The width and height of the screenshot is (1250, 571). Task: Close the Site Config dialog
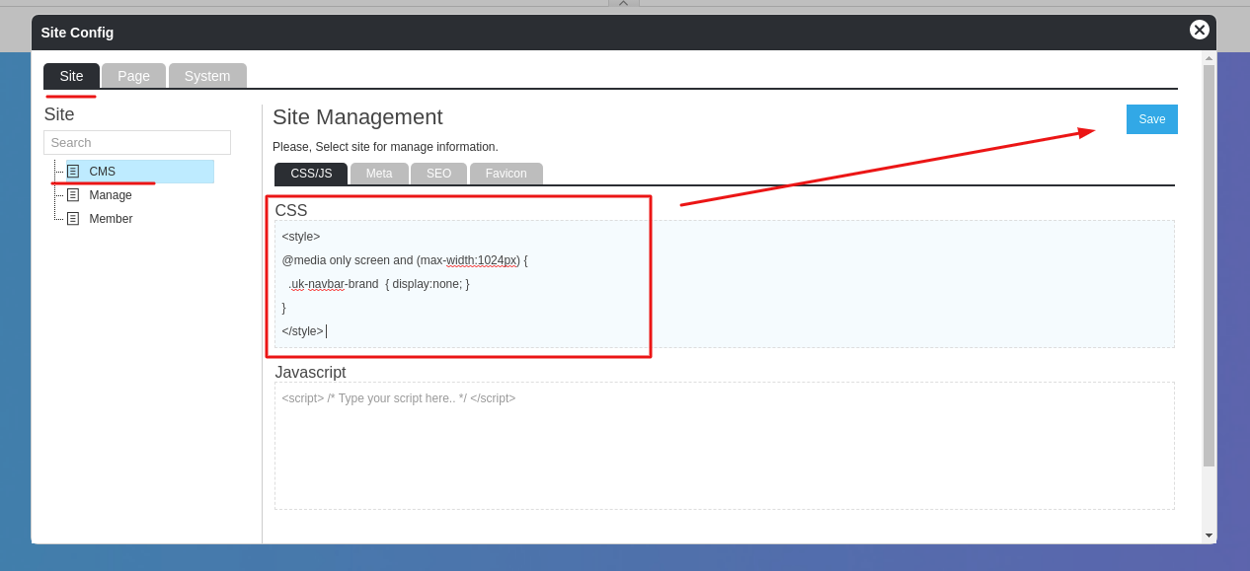click(x=1200, y=30)
